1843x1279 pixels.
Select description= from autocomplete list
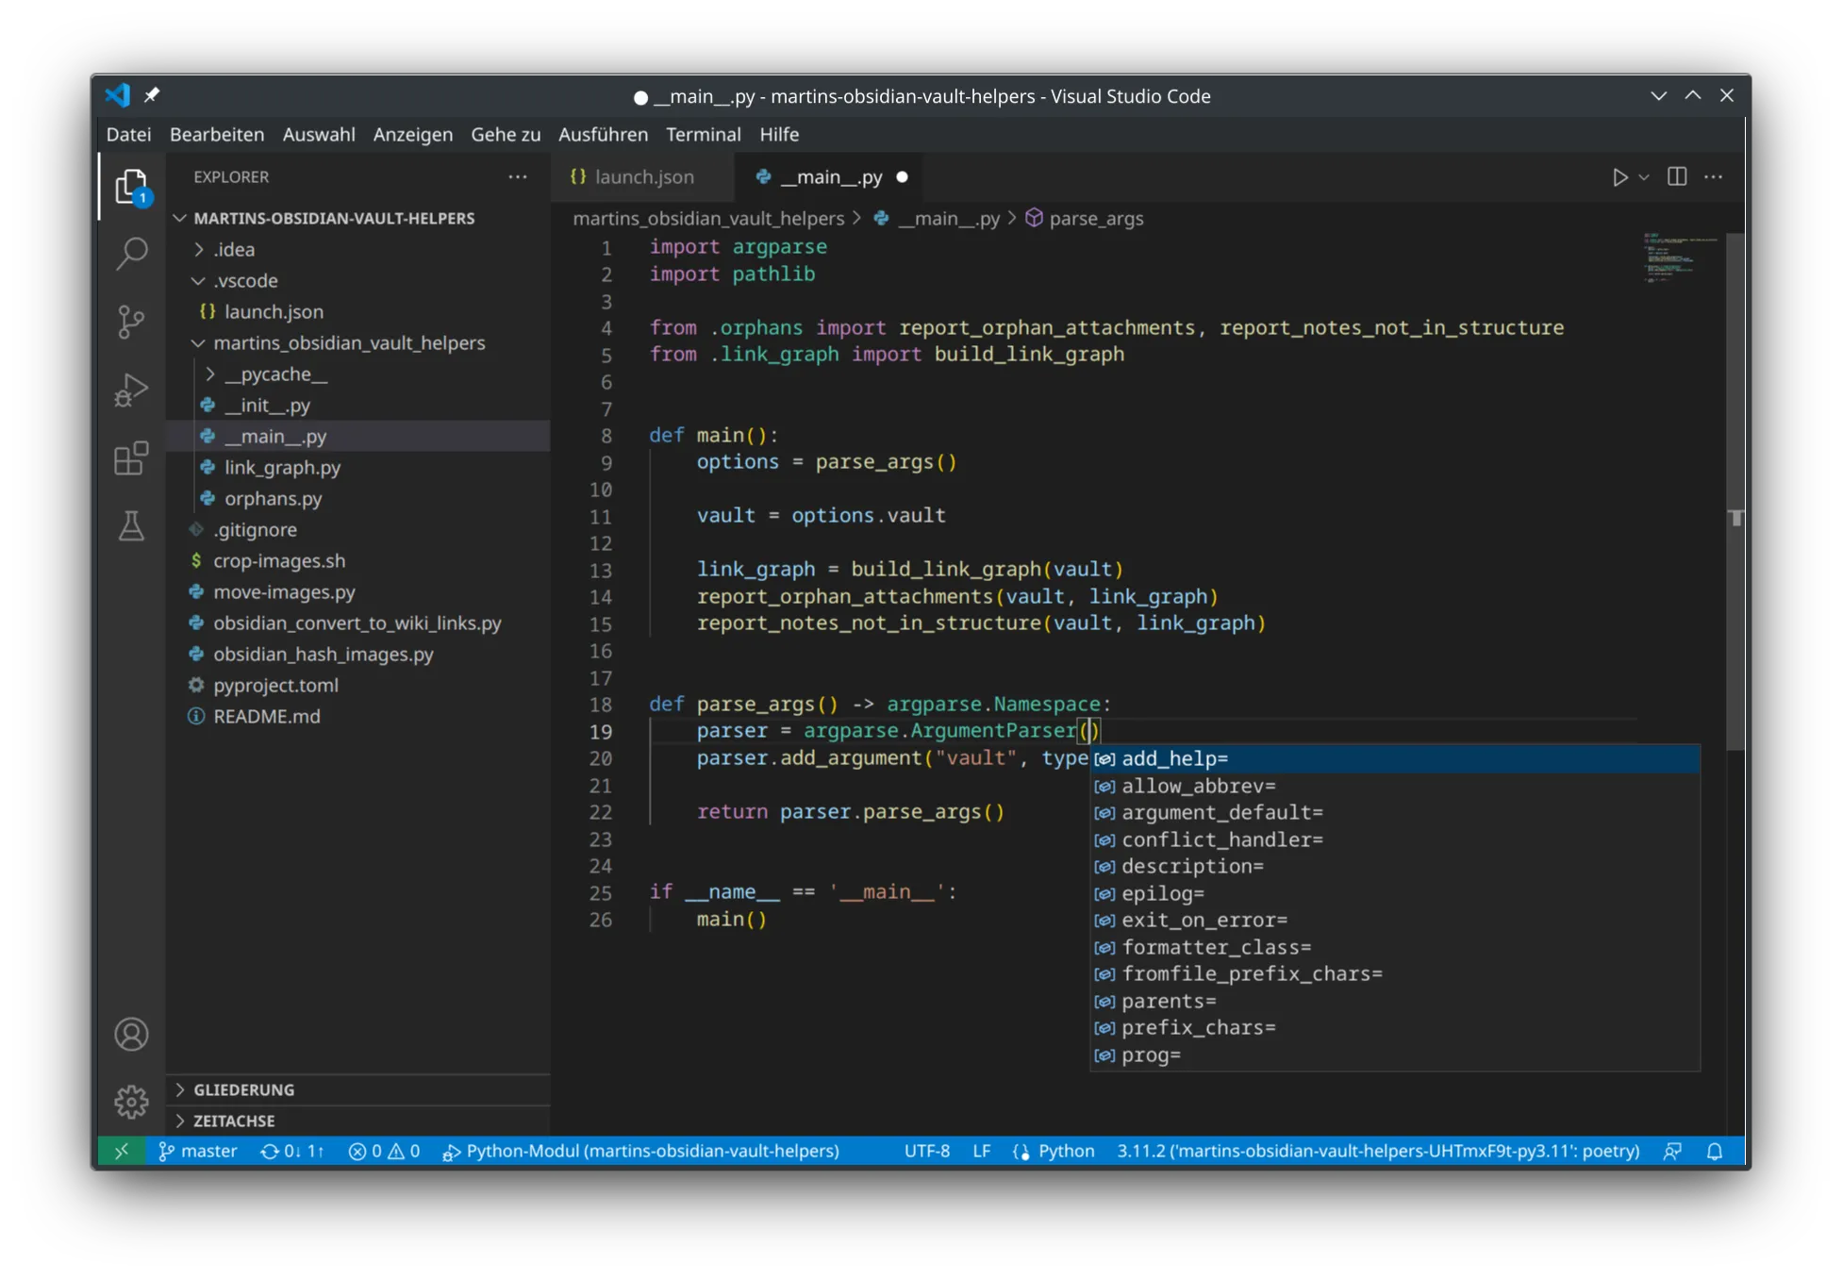pos(1192,866)
